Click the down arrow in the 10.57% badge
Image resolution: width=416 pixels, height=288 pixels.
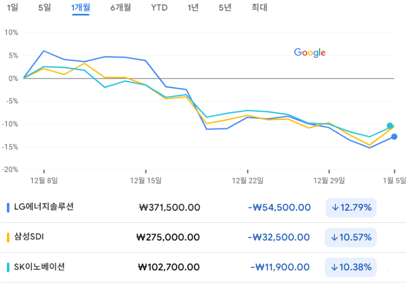pyautogui.click(x=335, y=237)
